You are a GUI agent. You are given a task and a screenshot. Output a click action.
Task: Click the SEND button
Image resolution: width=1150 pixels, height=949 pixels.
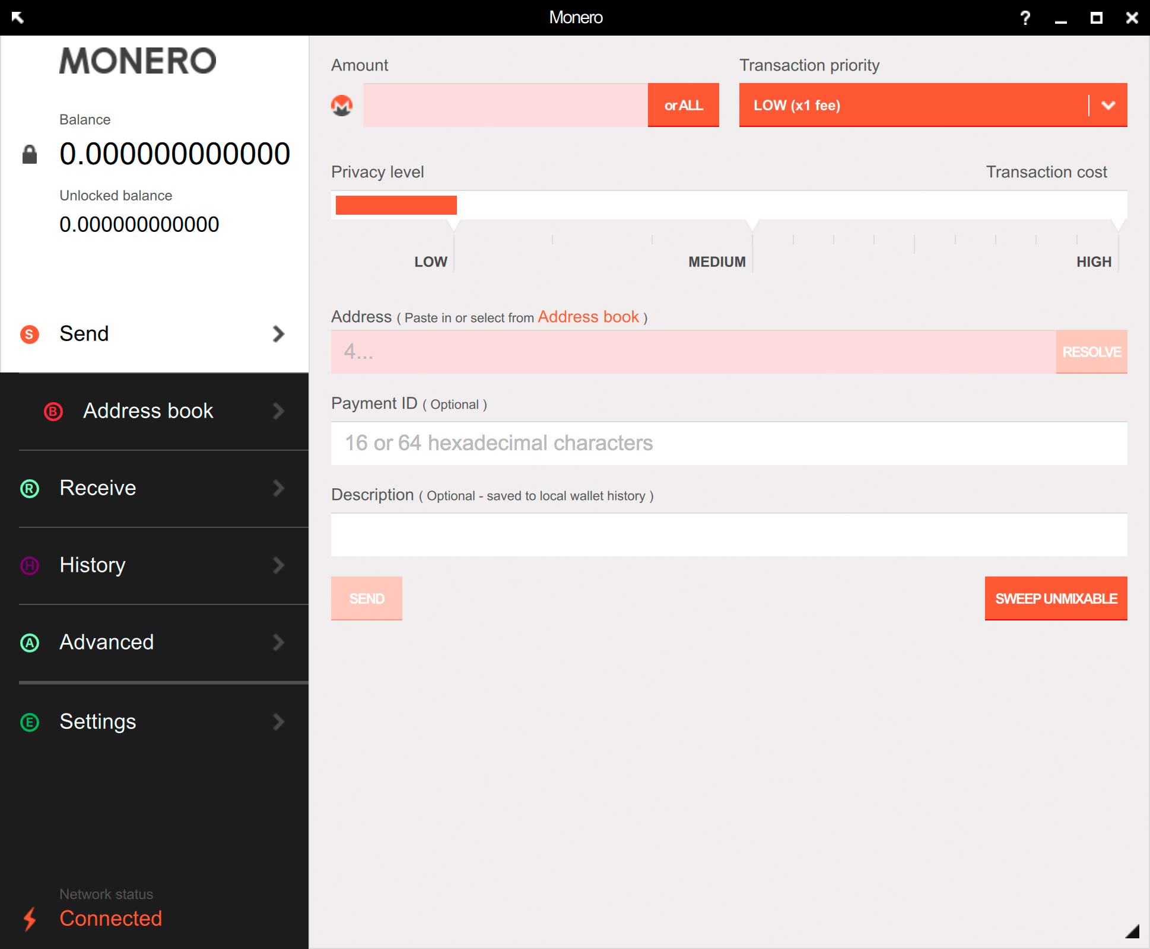click(366, 598)
